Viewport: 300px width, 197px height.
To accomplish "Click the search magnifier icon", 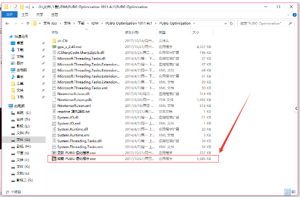I will pyautogui.click(x=290, y=23).
